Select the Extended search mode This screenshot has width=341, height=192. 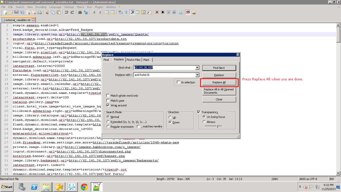pos(108,122)
